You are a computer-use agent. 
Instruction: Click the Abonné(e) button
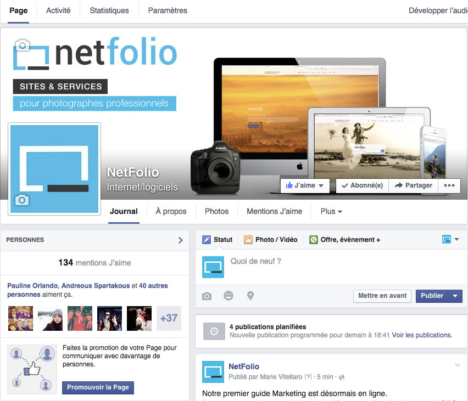(x=362, y=186)
